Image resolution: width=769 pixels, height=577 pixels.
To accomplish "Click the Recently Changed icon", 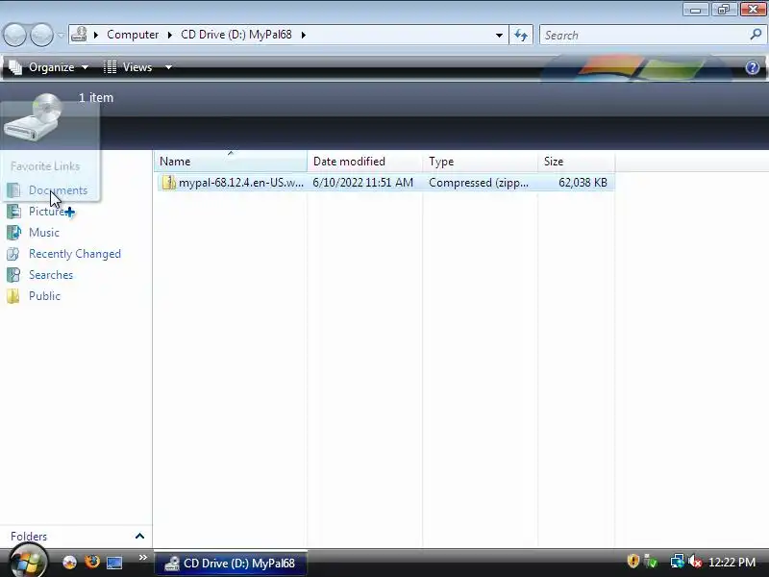I will pyautogui.click(x=13, y=254).
